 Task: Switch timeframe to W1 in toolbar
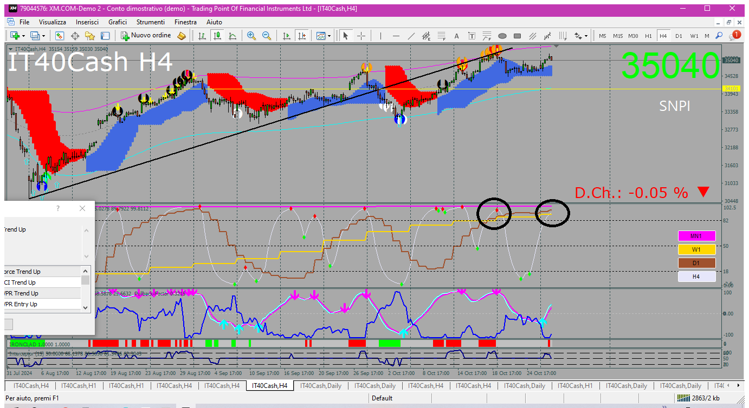694,36
